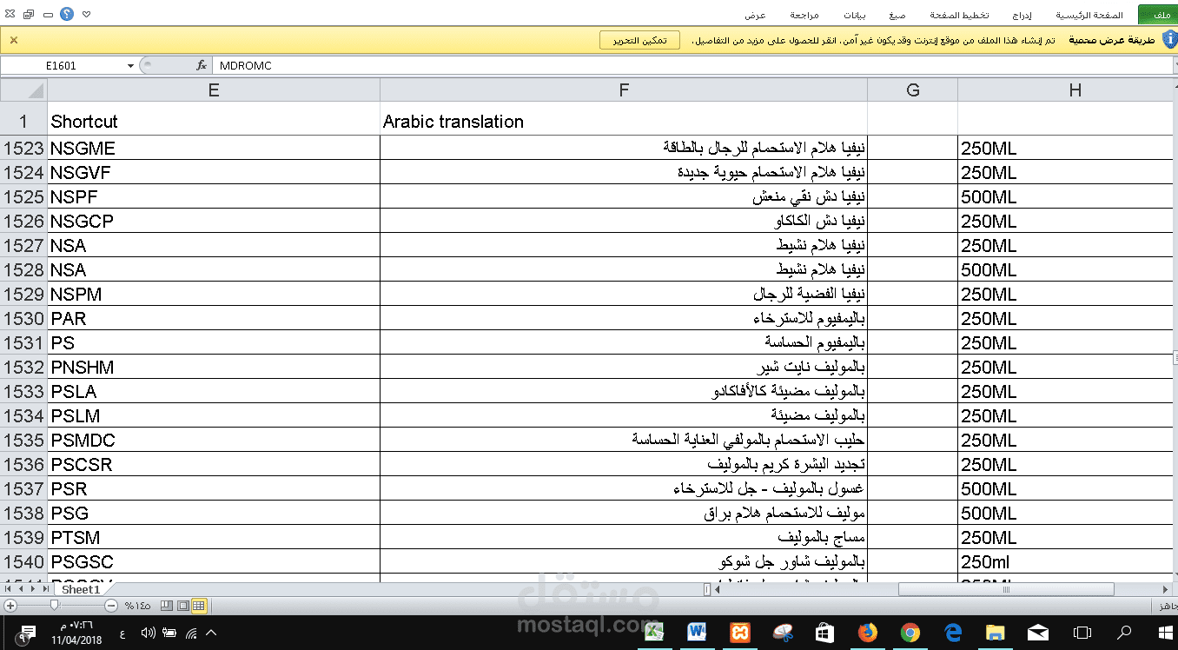Viewport: 1178px width, 650px height.
Task: Open Google Chrome from the taskbar
Action: [910, 633]
